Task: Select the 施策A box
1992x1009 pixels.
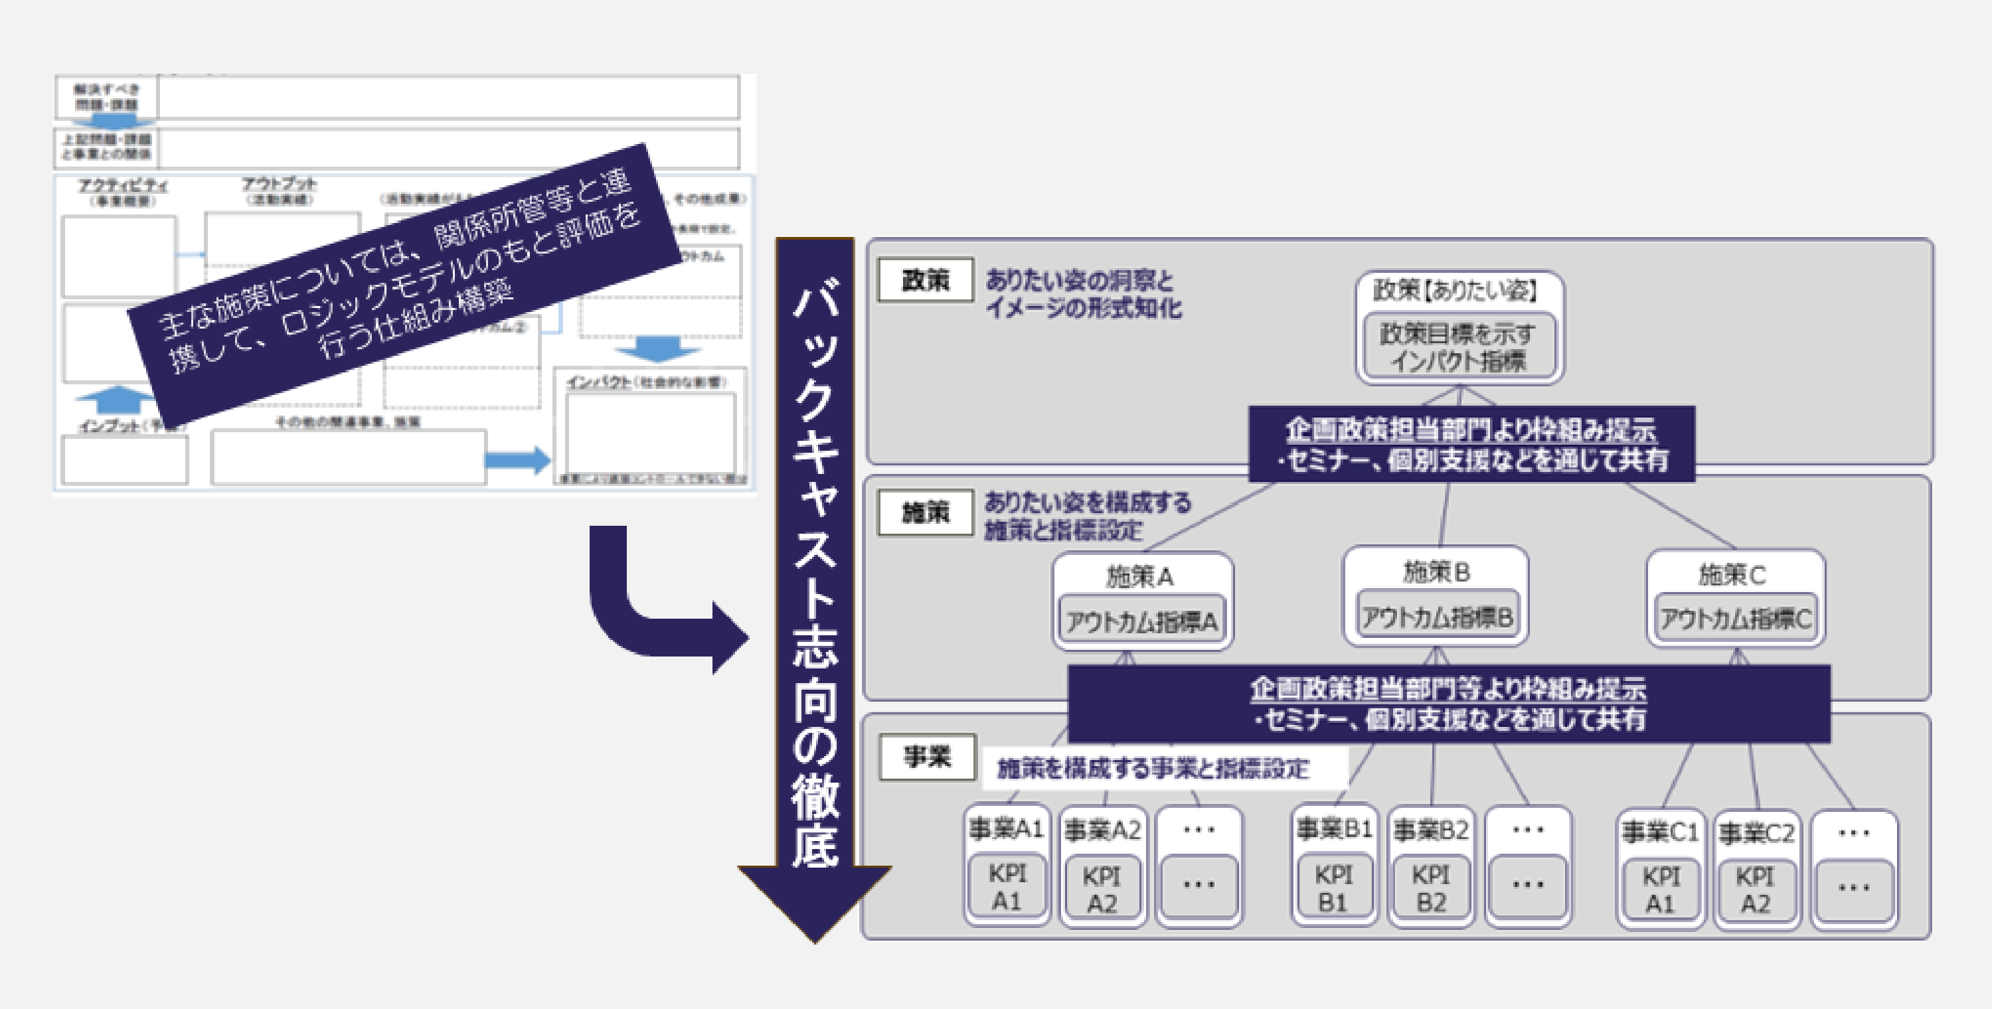Action: (1140, 576)
